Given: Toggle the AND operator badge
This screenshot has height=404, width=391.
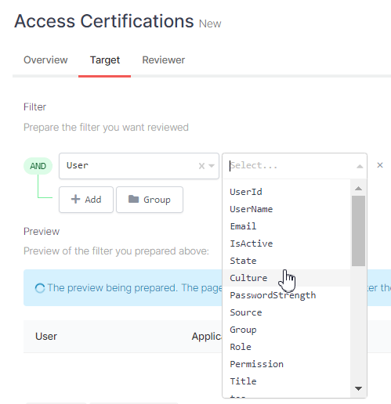Looking at the screenshot, I should point(38,166).
